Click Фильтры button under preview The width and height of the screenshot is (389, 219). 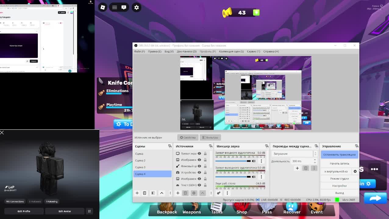click(x=210, y=138)
